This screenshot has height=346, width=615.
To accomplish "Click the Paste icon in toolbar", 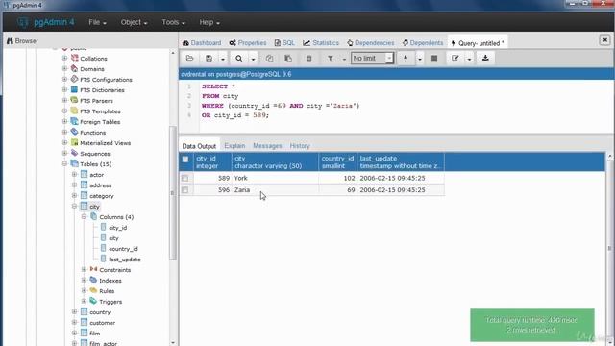I will click(288, 59).
